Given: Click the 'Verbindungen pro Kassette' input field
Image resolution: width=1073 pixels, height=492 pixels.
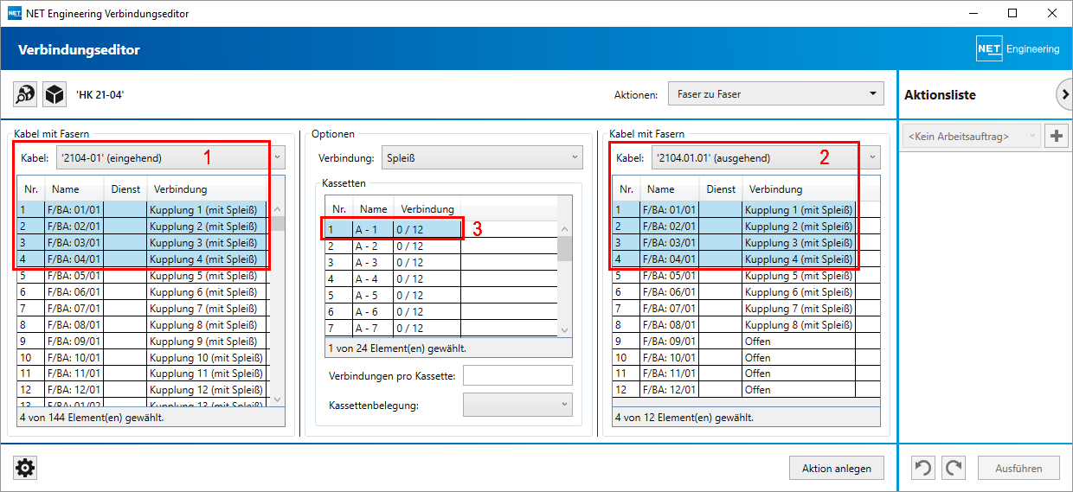Looking at the screenshot, I should pos(517,376).
